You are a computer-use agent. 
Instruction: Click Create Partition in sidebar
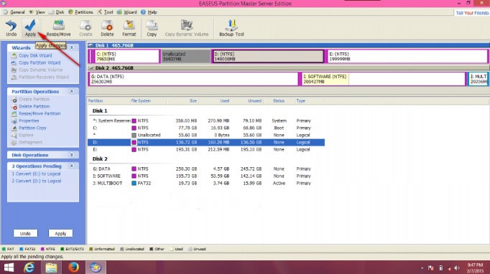click(x=34, y=99)
